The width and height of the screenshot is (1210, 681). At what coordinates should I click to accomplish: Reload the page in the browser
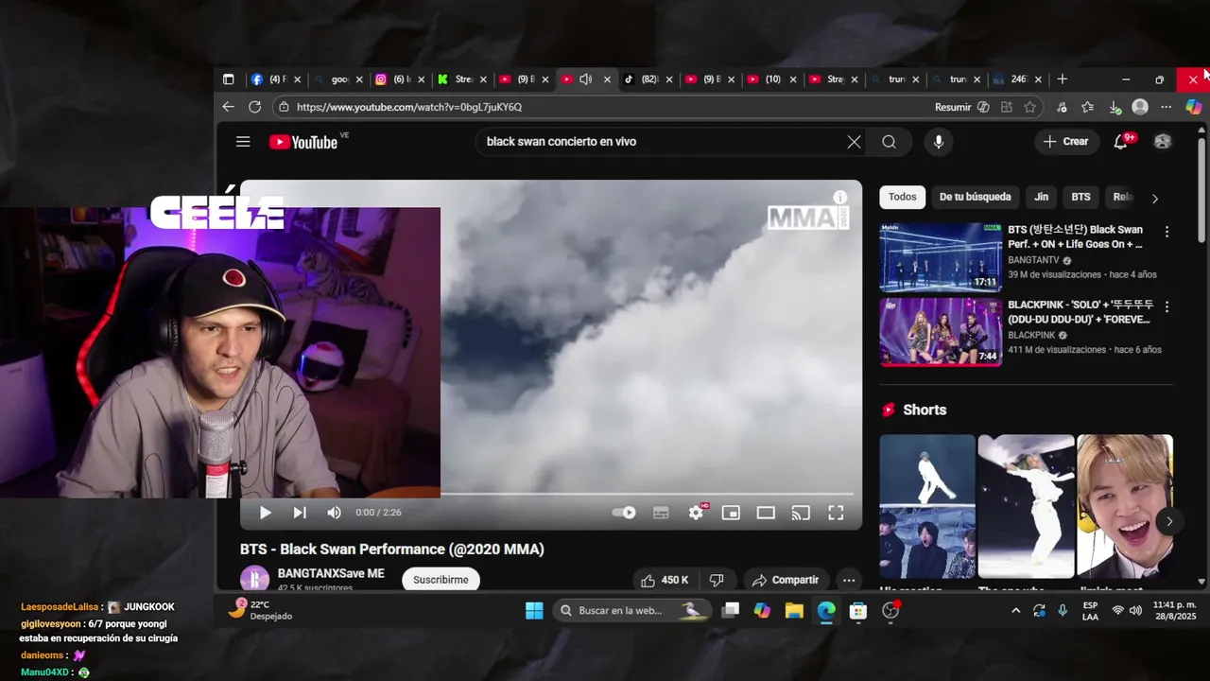point(254,107)
